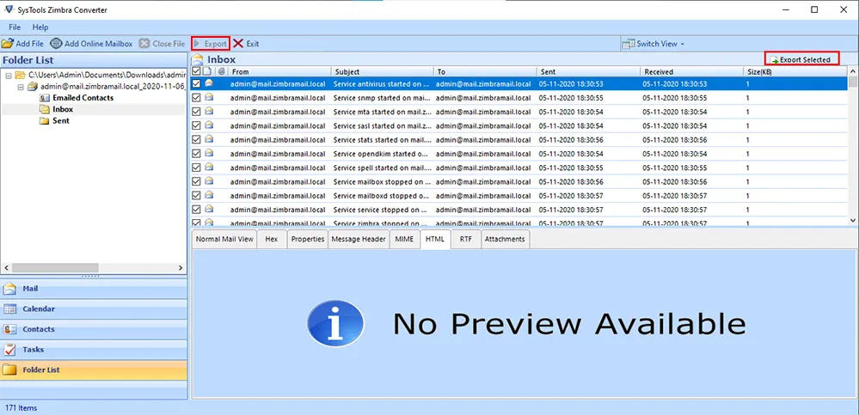The image size is (859, 415).
Task: Sort emails by Size(KB) column header
Action: point(795,71)
